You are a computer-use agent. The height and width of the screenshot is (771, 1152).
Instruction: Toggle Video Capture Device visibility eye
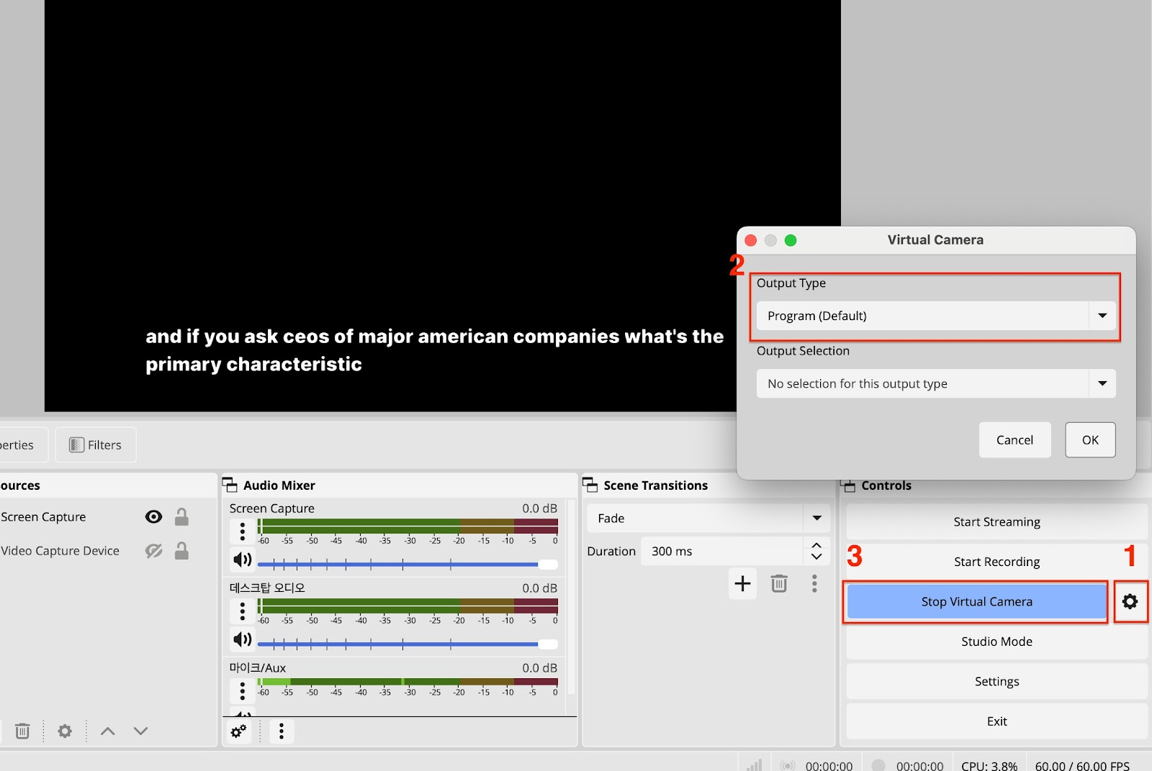pos(153,551)
